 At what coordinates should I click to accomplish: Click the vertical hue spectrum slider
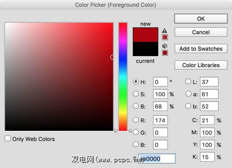(x=123, y=76)
